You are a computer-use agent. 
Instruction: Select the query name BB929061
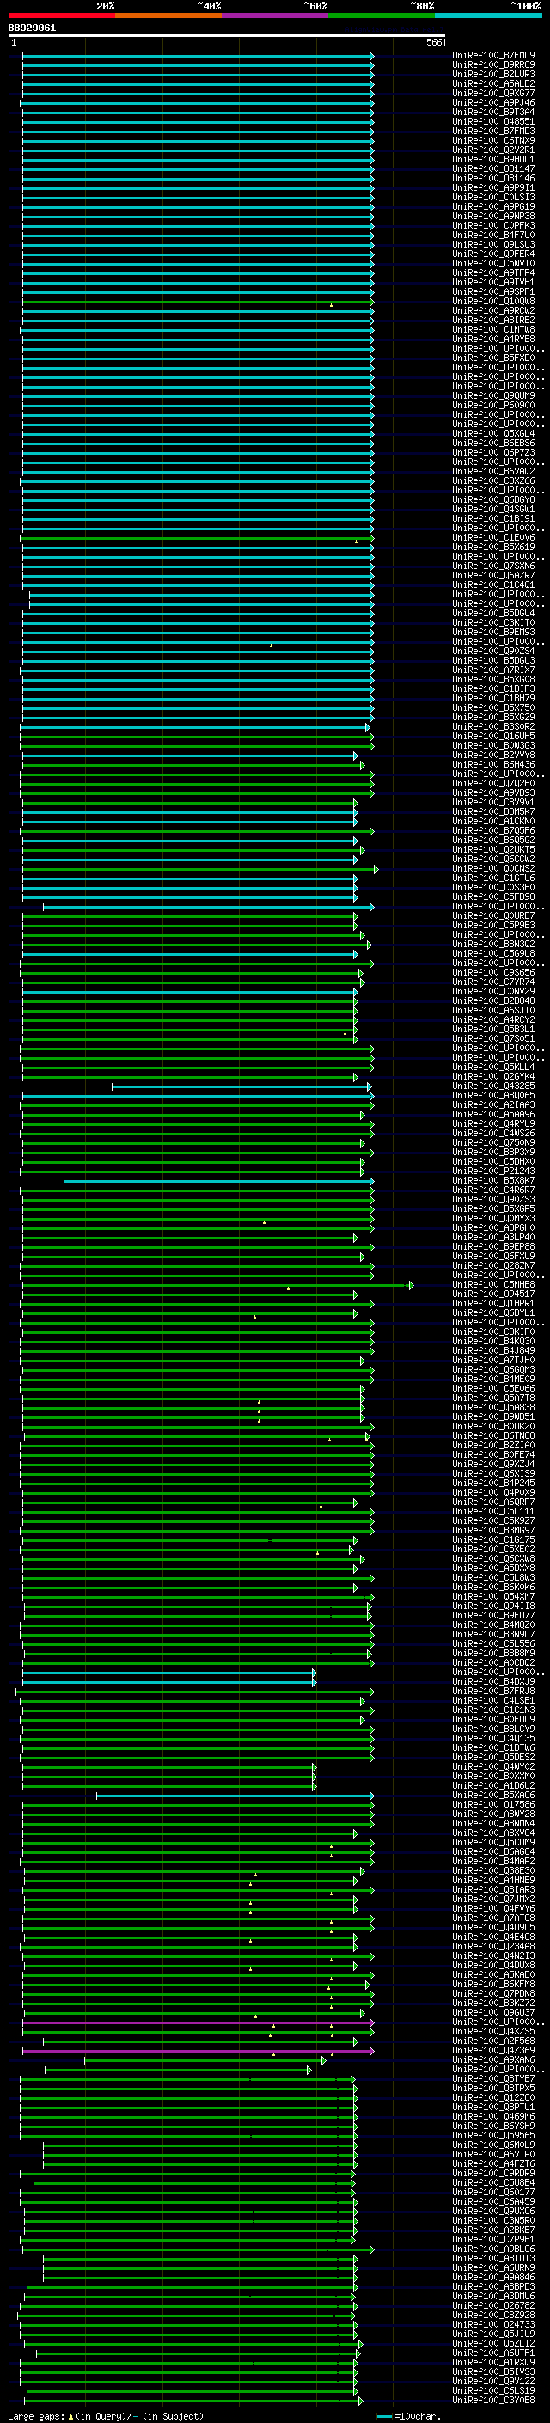[32, 28]
